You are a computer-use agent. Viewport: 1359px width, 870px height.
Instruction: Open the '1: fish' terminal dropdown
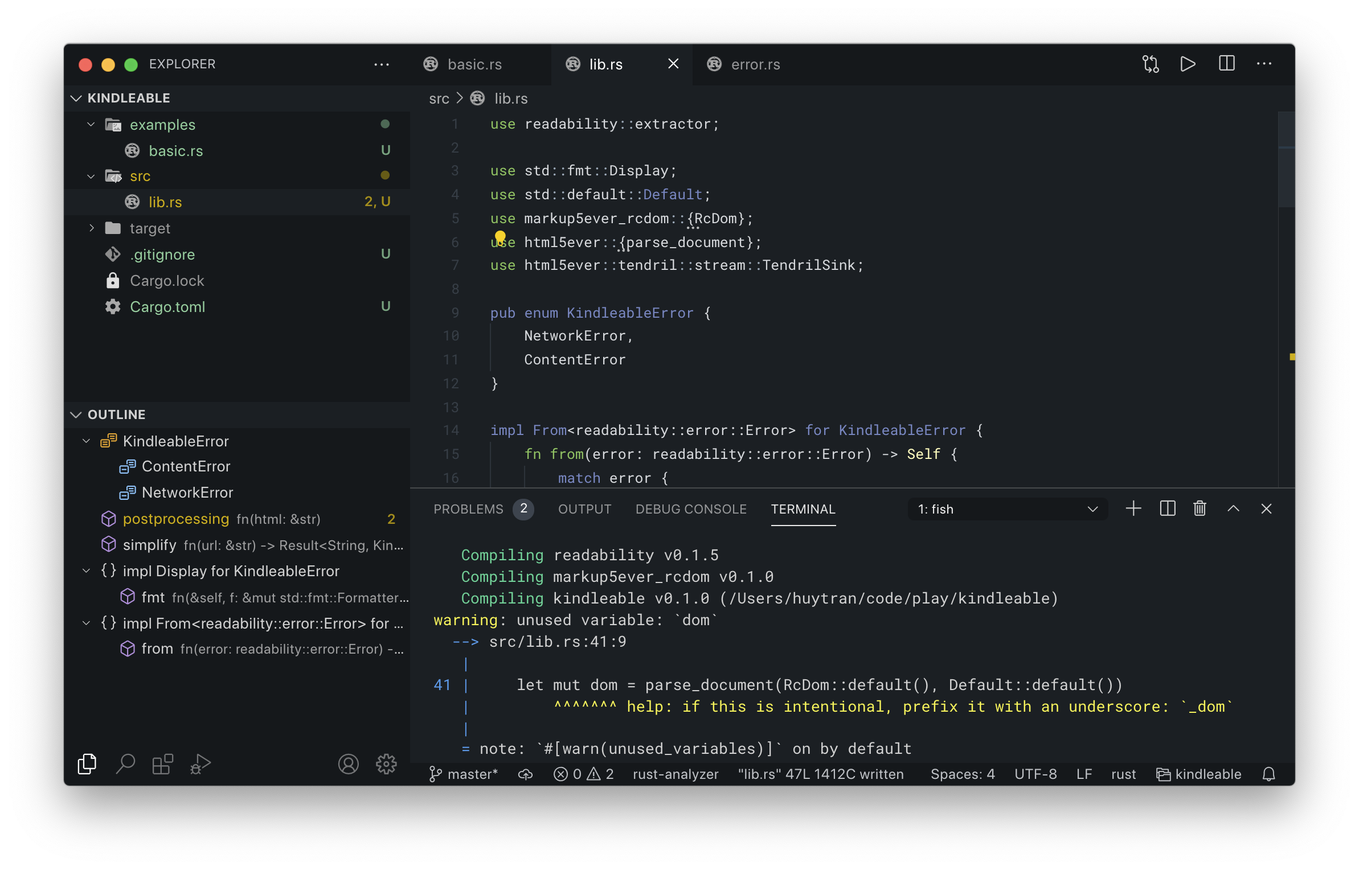coord(1007,509)
